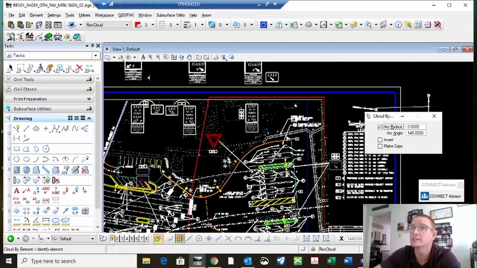Toggle view 1 button in view group
The image size is (477, 268).
112,239
